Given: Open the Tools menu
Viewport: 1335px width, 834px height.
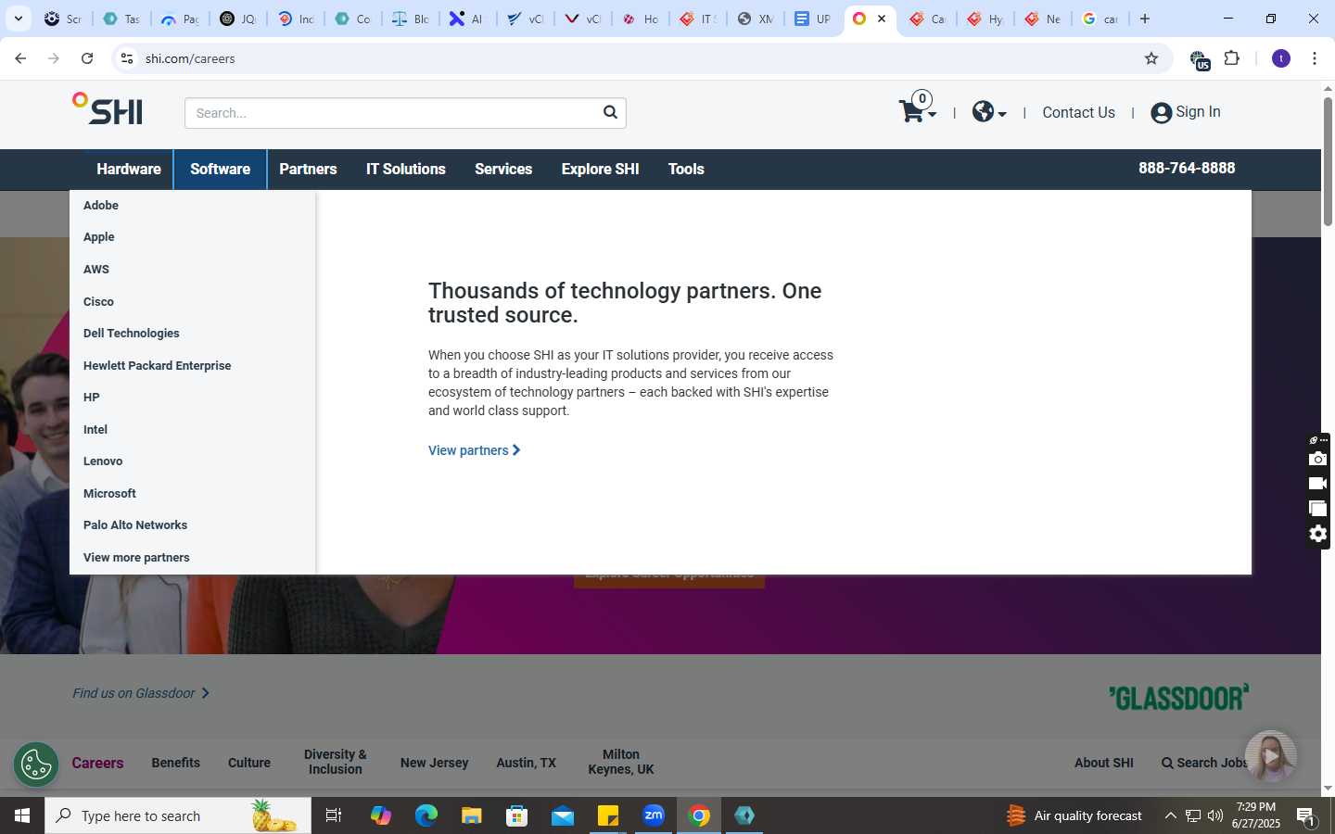Looking at the screenshot, I should pos(686,169).
